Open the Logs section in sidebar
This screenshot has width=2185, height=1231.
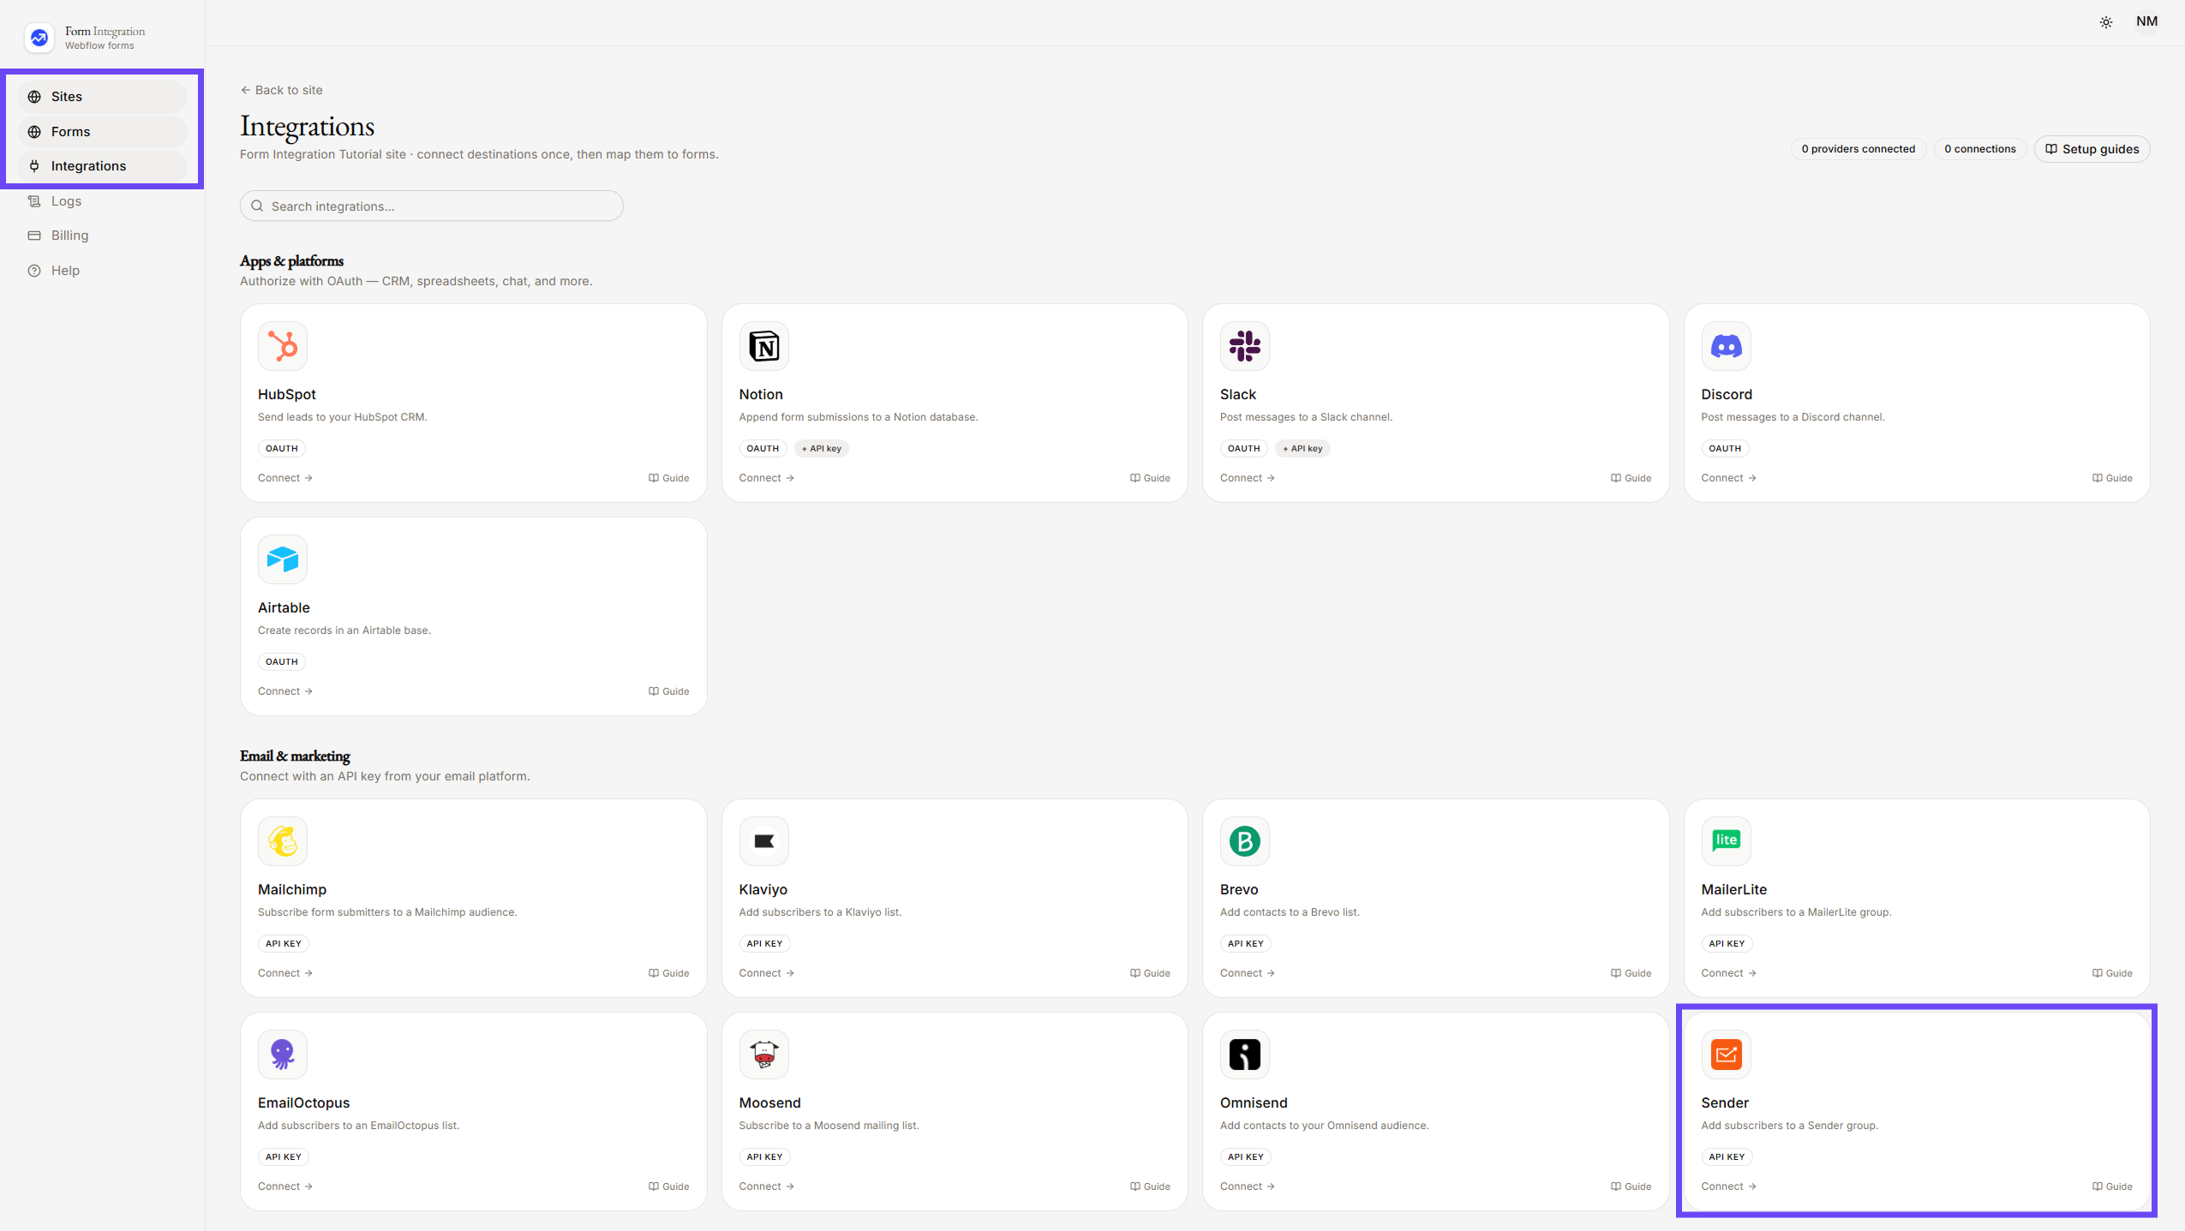[102, 201]
